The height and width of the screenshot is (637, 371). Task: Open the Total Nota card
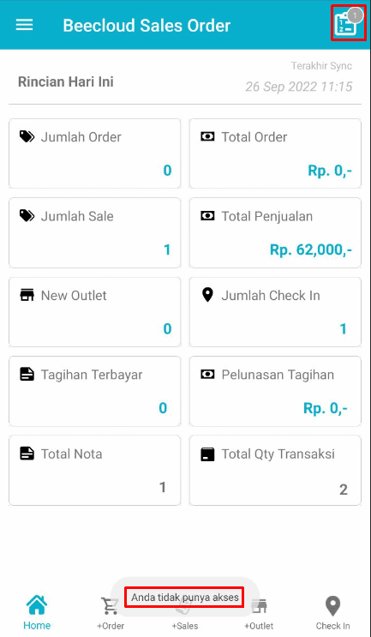pyautogui.click(x=94, y=471)
